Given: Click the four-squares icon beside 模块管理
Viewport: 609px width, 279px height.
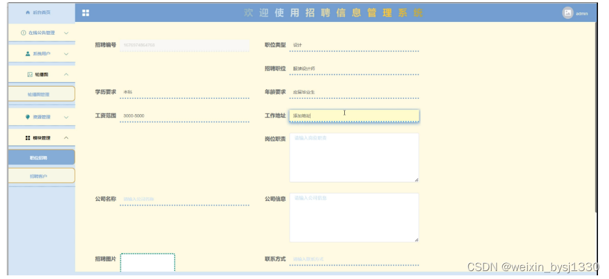Looking at the screenshot, I should point(28,138).
